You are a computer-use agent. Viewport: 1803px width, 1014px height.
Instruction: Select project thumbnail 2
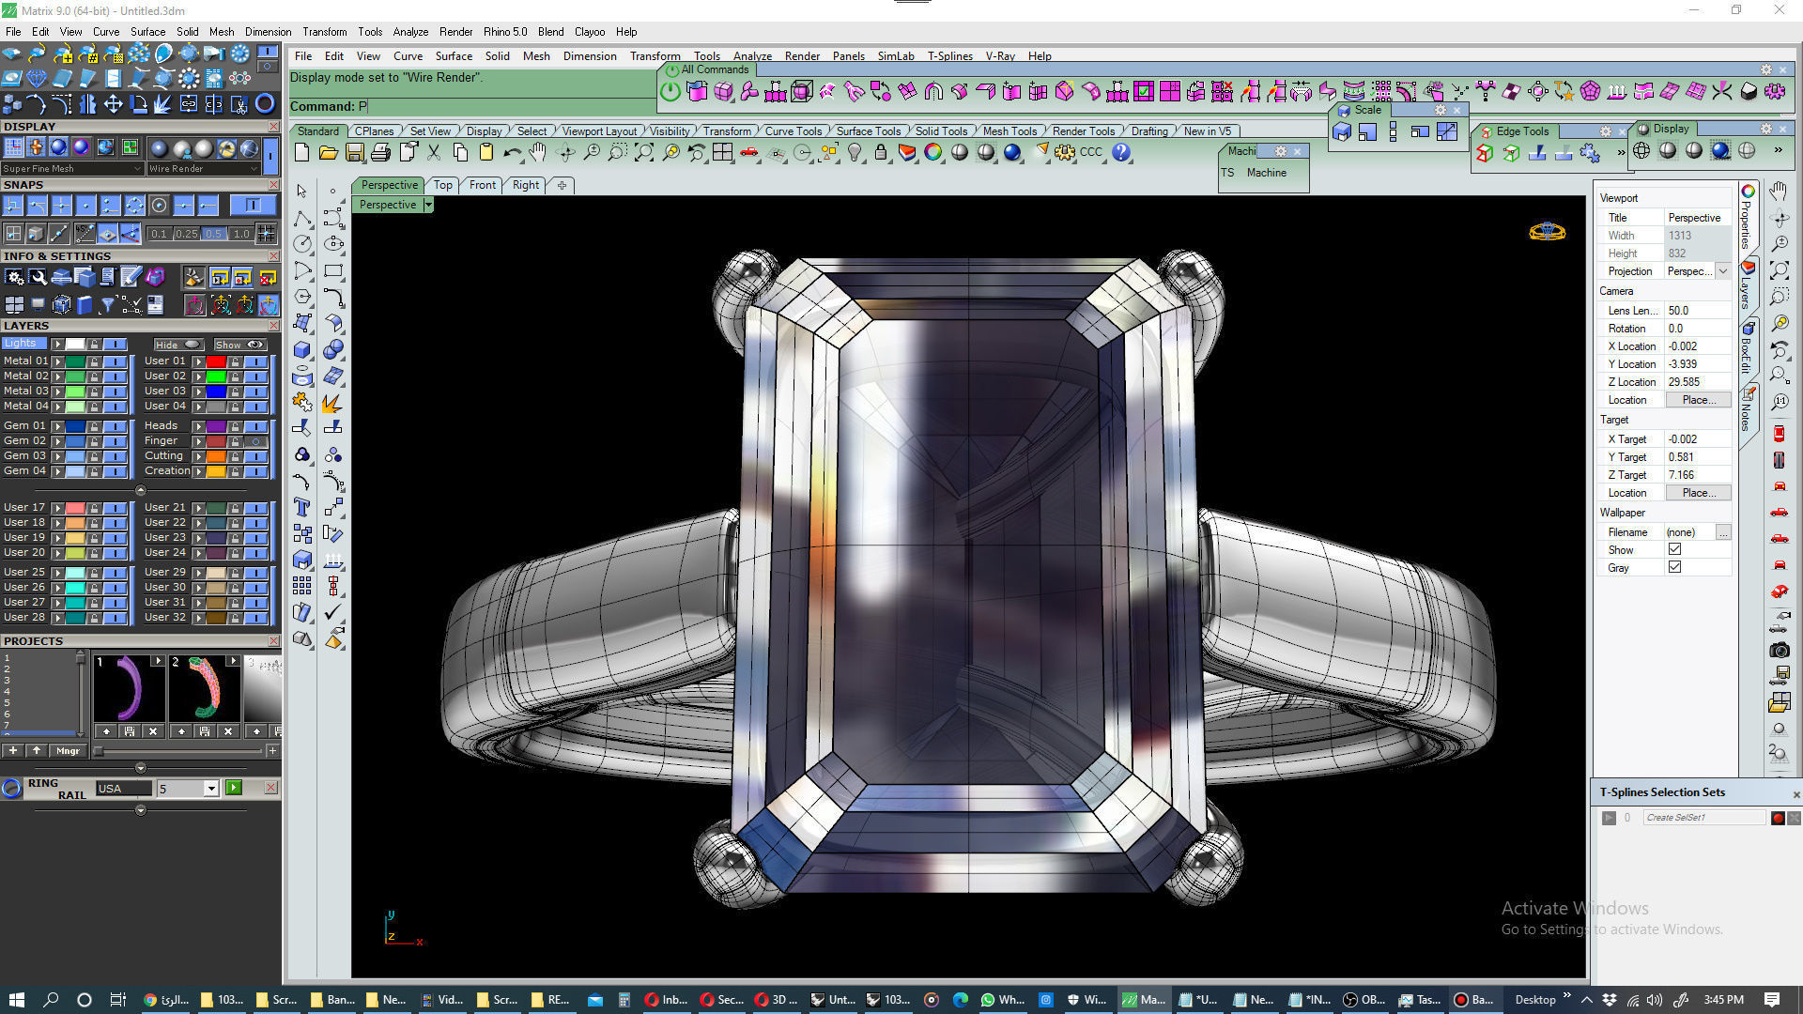coord(204,688)
